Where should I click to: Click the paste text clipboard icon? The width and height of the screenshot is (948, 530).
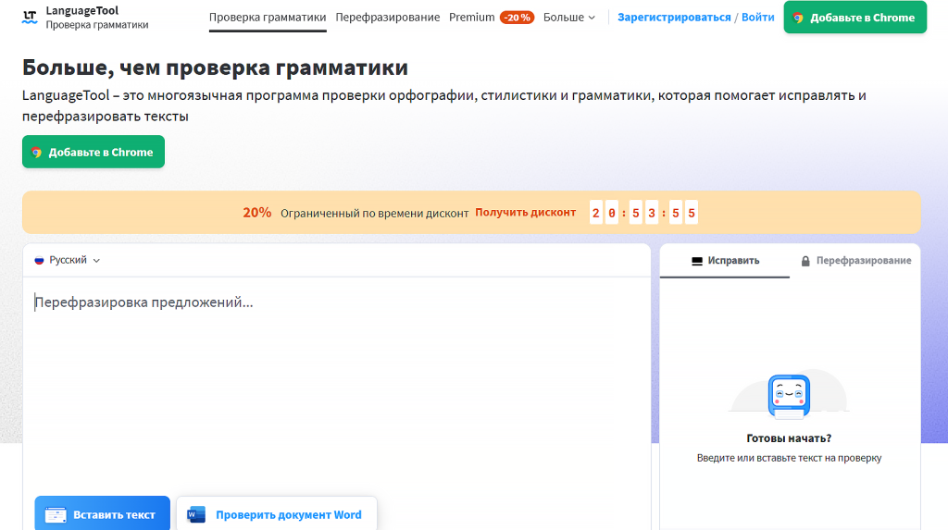[56, 515]
